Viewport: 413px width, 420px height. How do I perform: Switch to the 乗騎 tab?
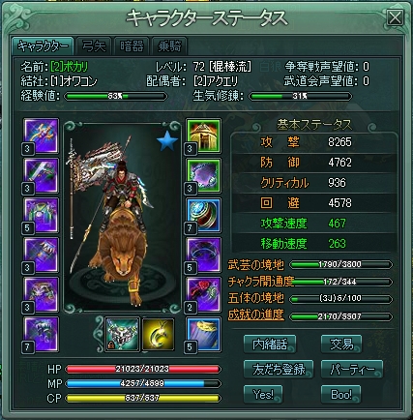169,45
